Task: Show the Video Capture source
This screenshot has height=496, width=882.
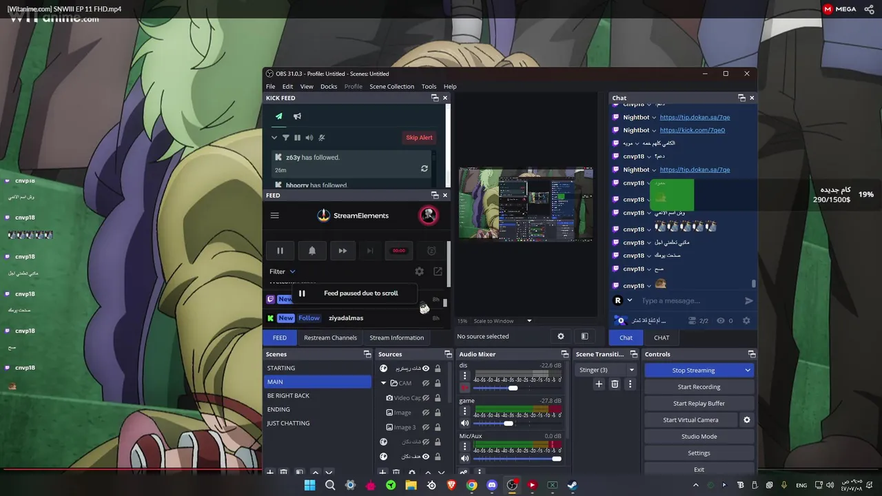Action: (426, 398)
